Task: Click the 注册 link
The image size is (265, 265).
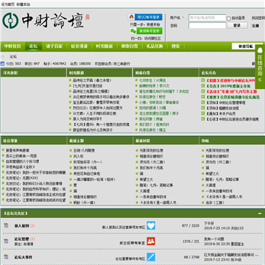Action: (255, 26)
